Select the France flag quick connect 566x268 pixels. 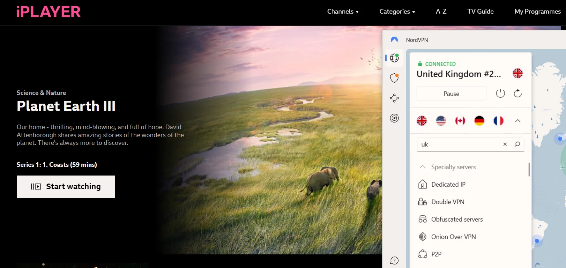pos(499,121)
